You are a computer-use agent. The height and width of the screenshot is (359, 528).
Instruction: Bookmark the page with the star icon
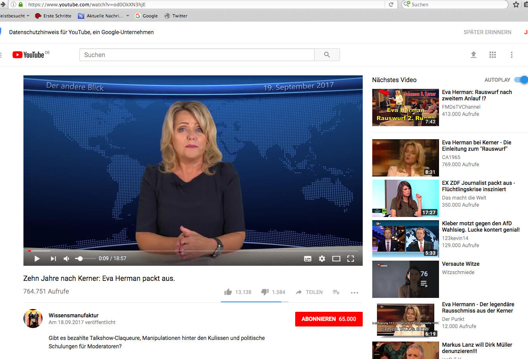coord(516,4)
